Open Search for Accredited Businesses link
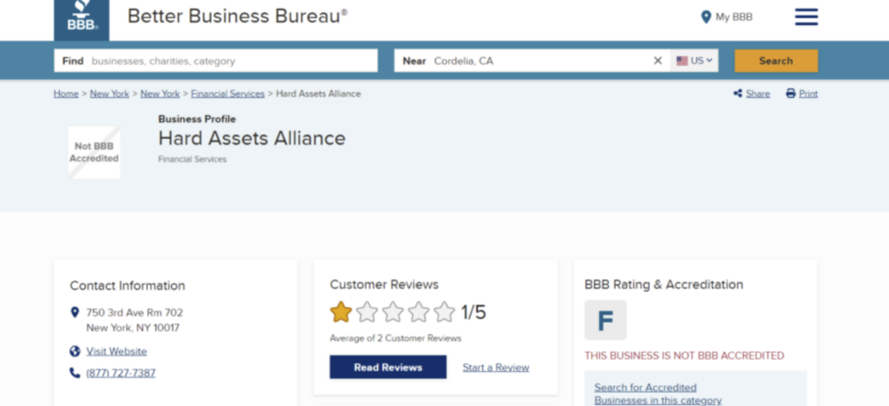The width and height of the screenshot is (889, 406). pyautogui.click(x=658, y=394)
